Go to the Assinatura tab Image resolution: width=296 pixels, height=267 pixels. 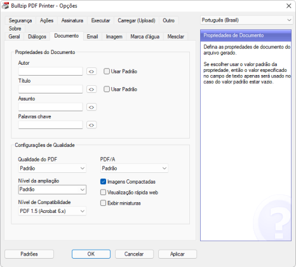(x=72, y=20)
